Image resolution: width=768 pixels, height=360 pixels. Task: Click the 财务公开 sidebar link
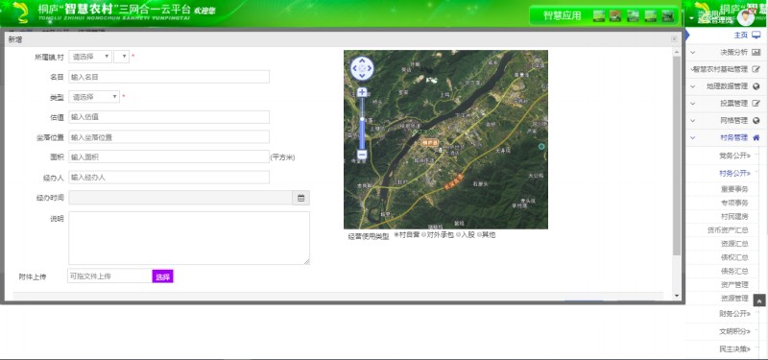click(734, 314)
